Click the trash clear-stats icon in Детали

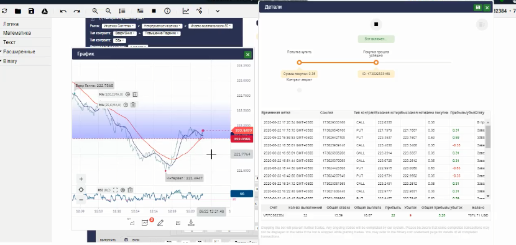coord(481,24)
